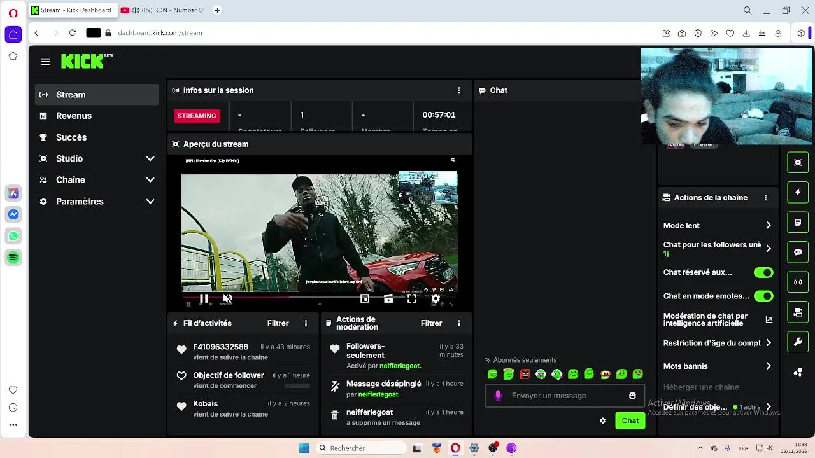The image size is (815, 458).
Task: Click the Opera snapshot camera icon
Action: point(682,33)
